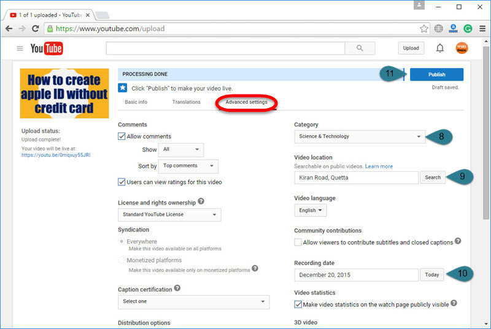Click the YouTube search magnifier button
The width and height of the screenshot is (491, 329).
click(360, 48)
